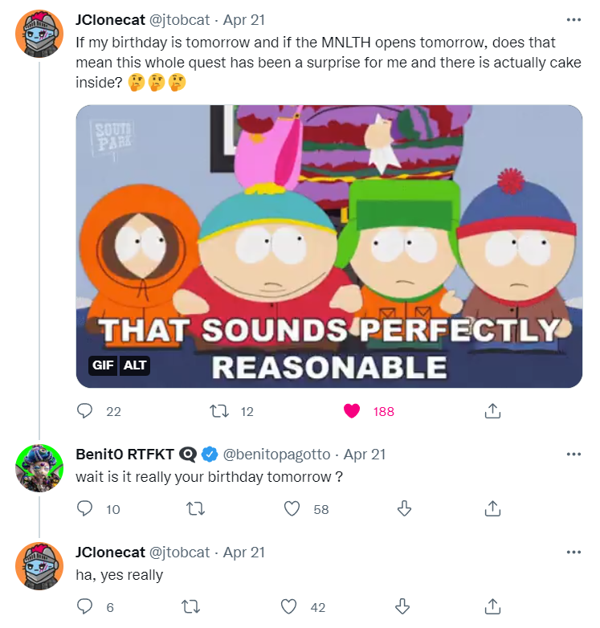
Task: Open JClonecat's avatar on the top tweet
Action: [39, 32]
